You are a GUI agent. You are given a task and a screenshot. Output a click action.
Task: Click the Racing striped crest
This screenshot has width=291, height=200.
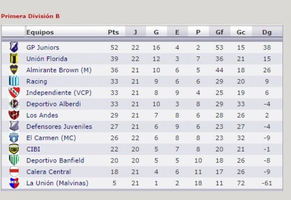coord(14,81)
